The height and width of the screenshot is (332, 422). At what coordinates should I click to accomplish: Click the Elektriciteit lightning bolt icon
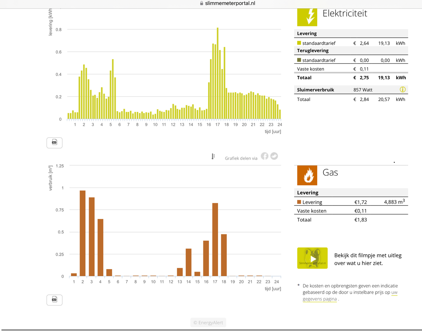[x=307, y=16]
